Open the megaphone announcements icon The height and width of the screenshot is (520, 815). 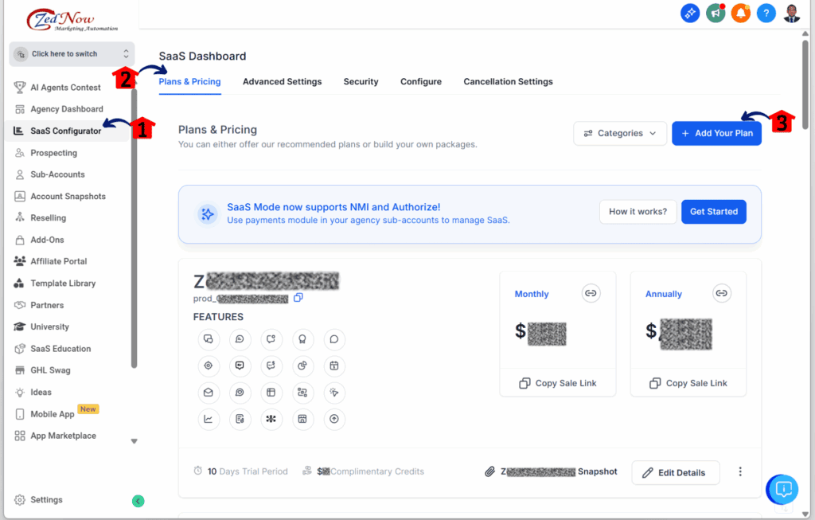coord(716,13)
